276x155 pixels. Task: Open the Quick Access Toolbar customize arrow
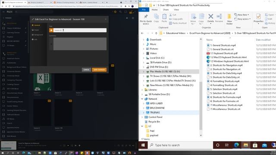pos(154,6)
